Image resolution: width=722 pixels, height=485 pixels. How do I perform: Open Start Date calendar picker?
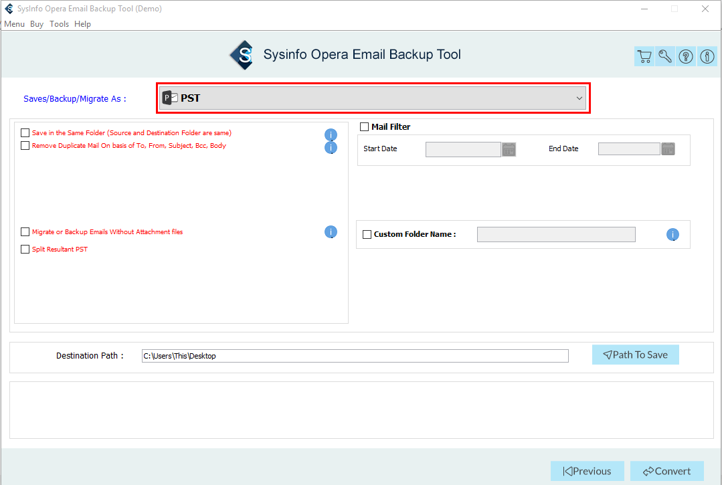[x=509, y=150]
